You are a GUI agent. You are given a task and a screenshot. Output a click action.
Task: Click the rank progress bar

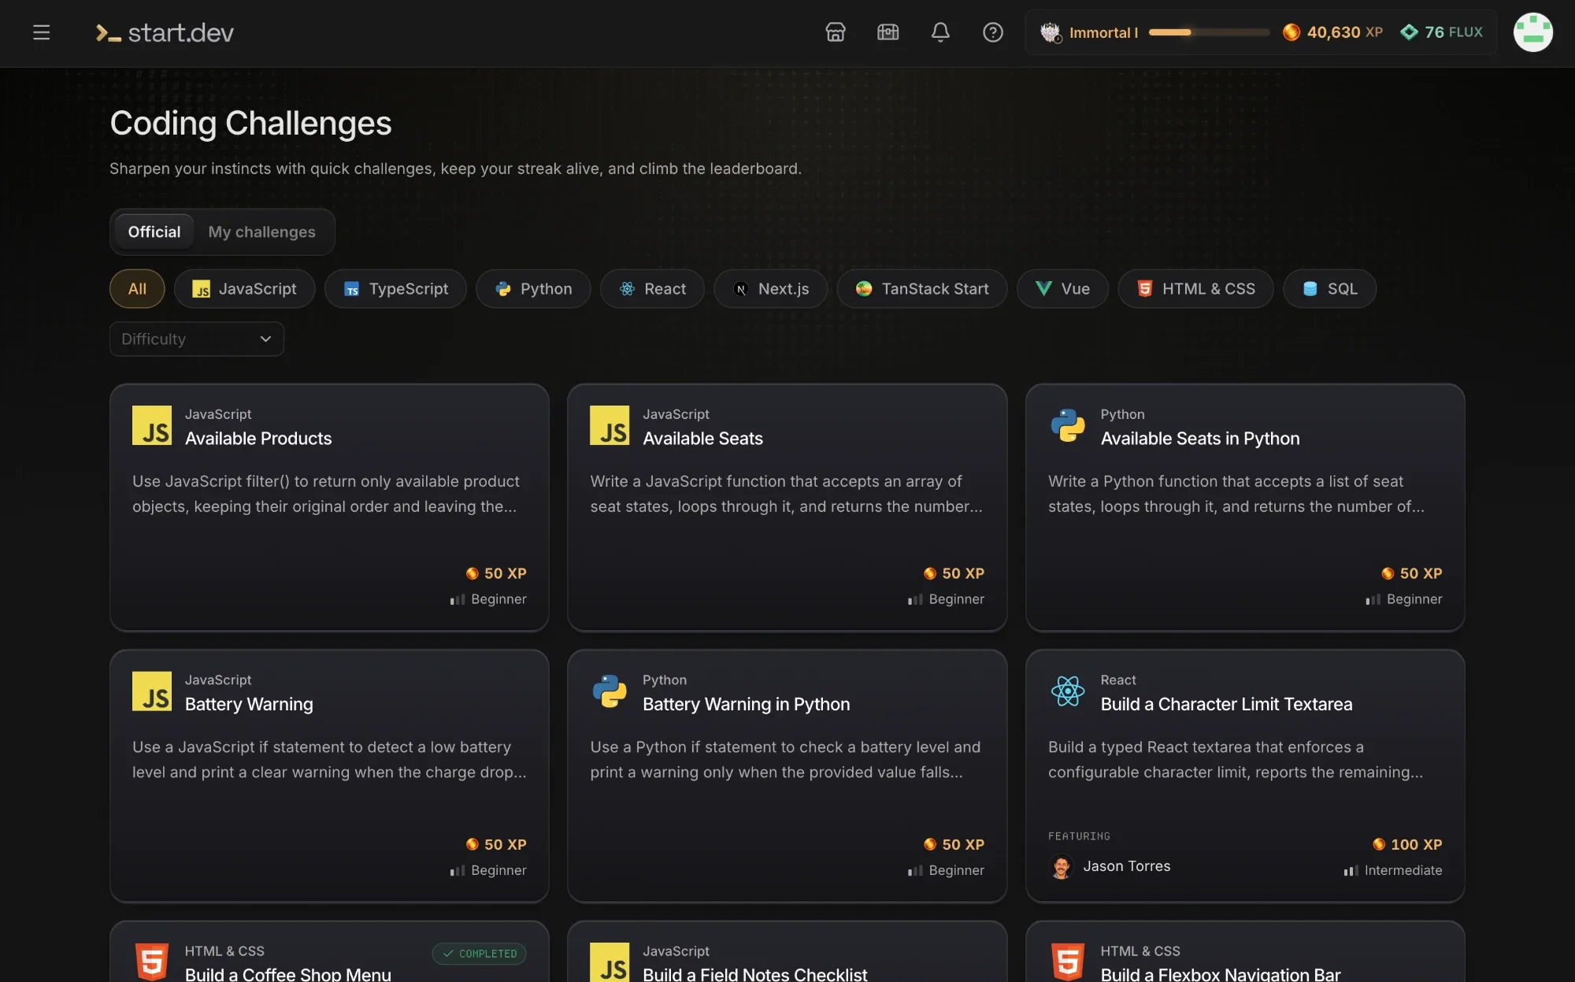pos(1209,32)
